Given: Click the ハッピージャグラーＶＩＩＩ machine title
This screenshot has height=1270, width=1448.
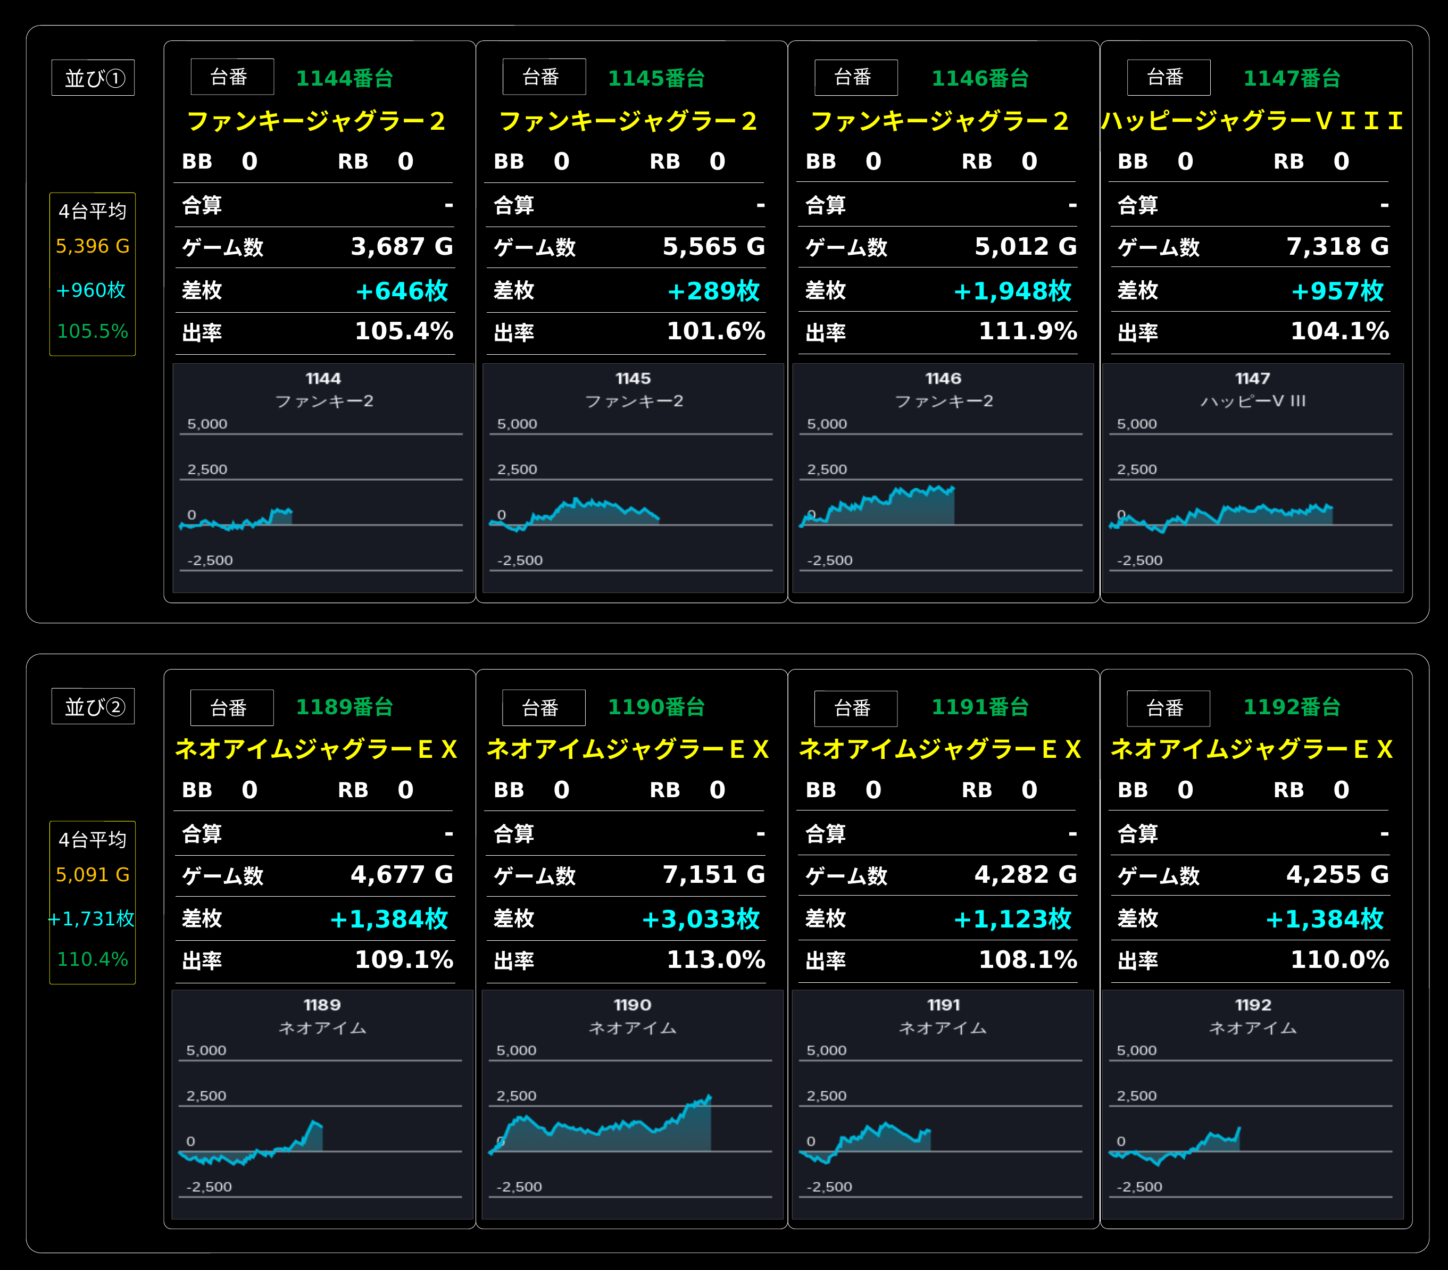Looking at the screenshot, I should point(1252,121).
